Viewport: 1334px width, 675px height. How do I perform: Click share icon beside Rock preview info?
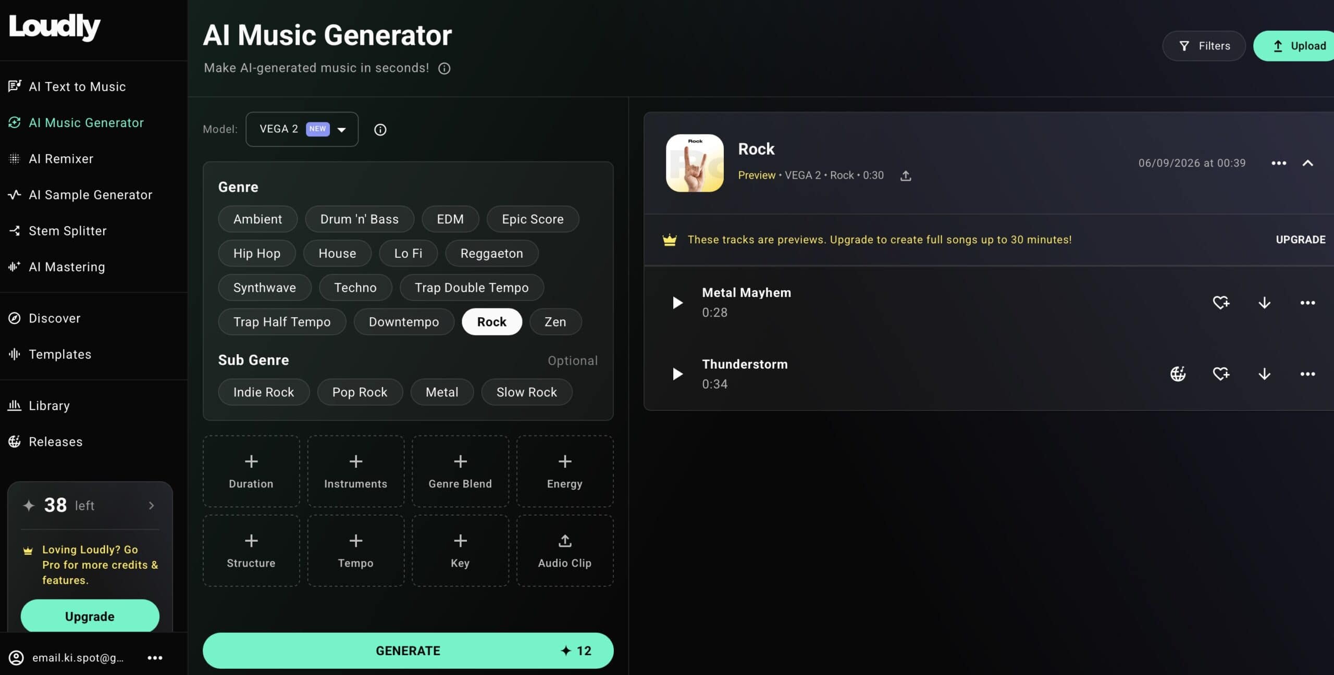point(906,176)
